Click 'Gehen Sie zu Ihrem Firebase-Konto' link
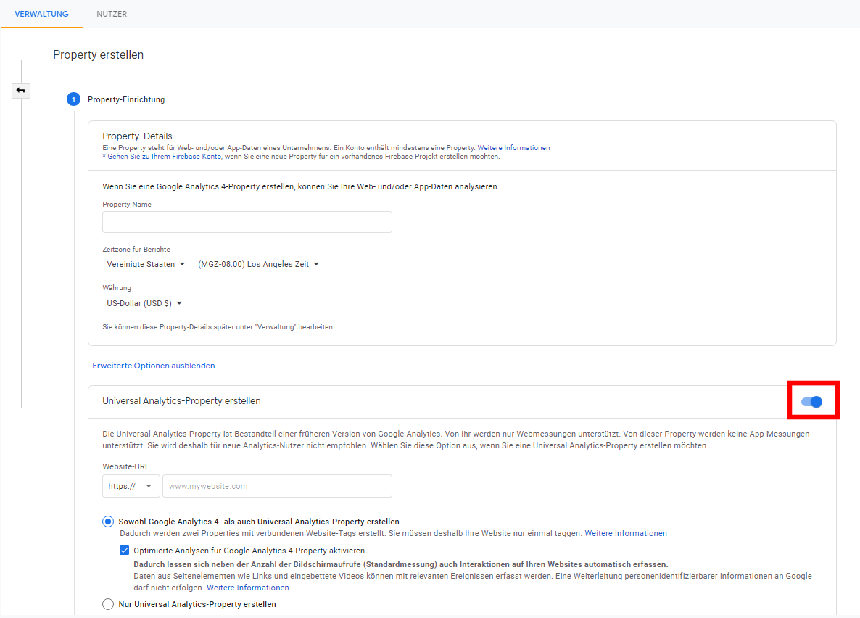This screenshot has width=860, height=618. [164, 157]
